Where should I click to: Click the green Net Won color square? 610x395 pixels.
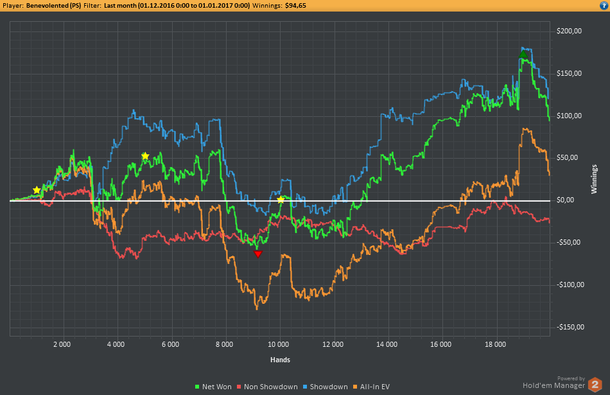pos(197,387)
